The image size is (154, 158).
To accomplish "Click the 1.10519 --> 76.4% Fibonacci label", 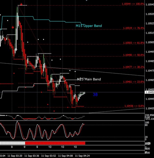I will click(134, 28).
